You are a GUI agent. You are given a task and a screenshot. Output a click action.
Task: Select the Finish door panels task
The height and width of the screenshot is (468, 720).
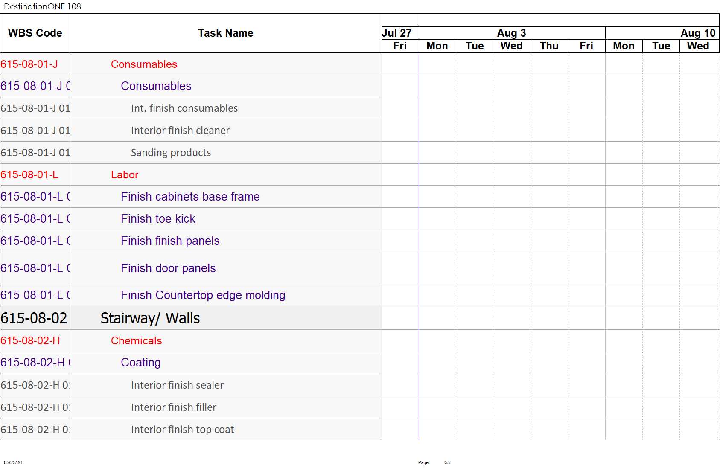[168, 268]
